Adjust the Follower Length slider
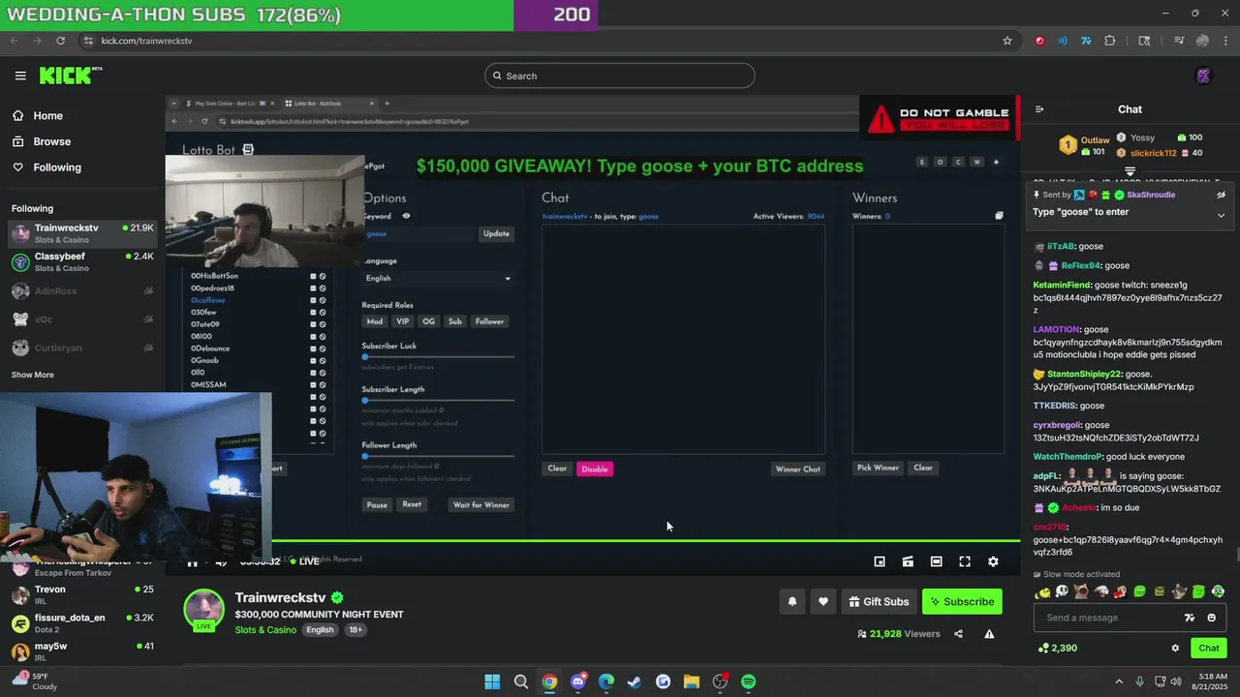 [x=439, y=456]
